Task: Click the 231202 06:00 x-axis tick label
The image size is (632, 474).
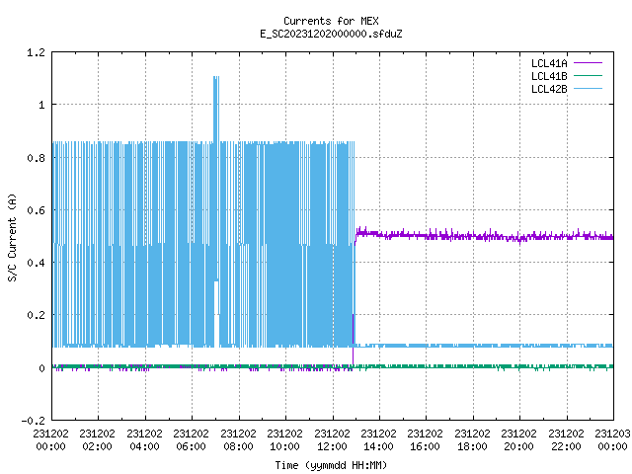Action: (x=191, y=440)
